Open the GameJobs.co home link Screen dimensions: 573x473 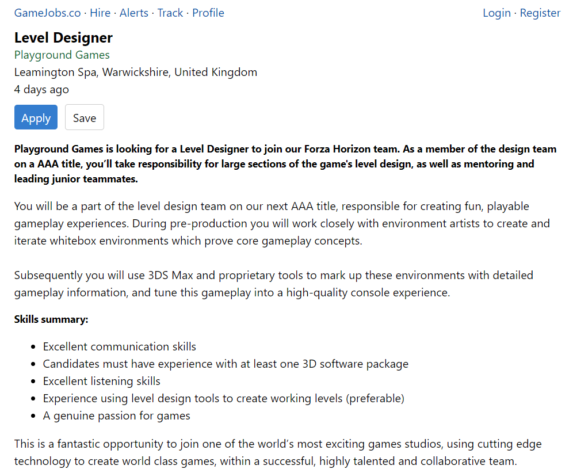coord(47,13)
